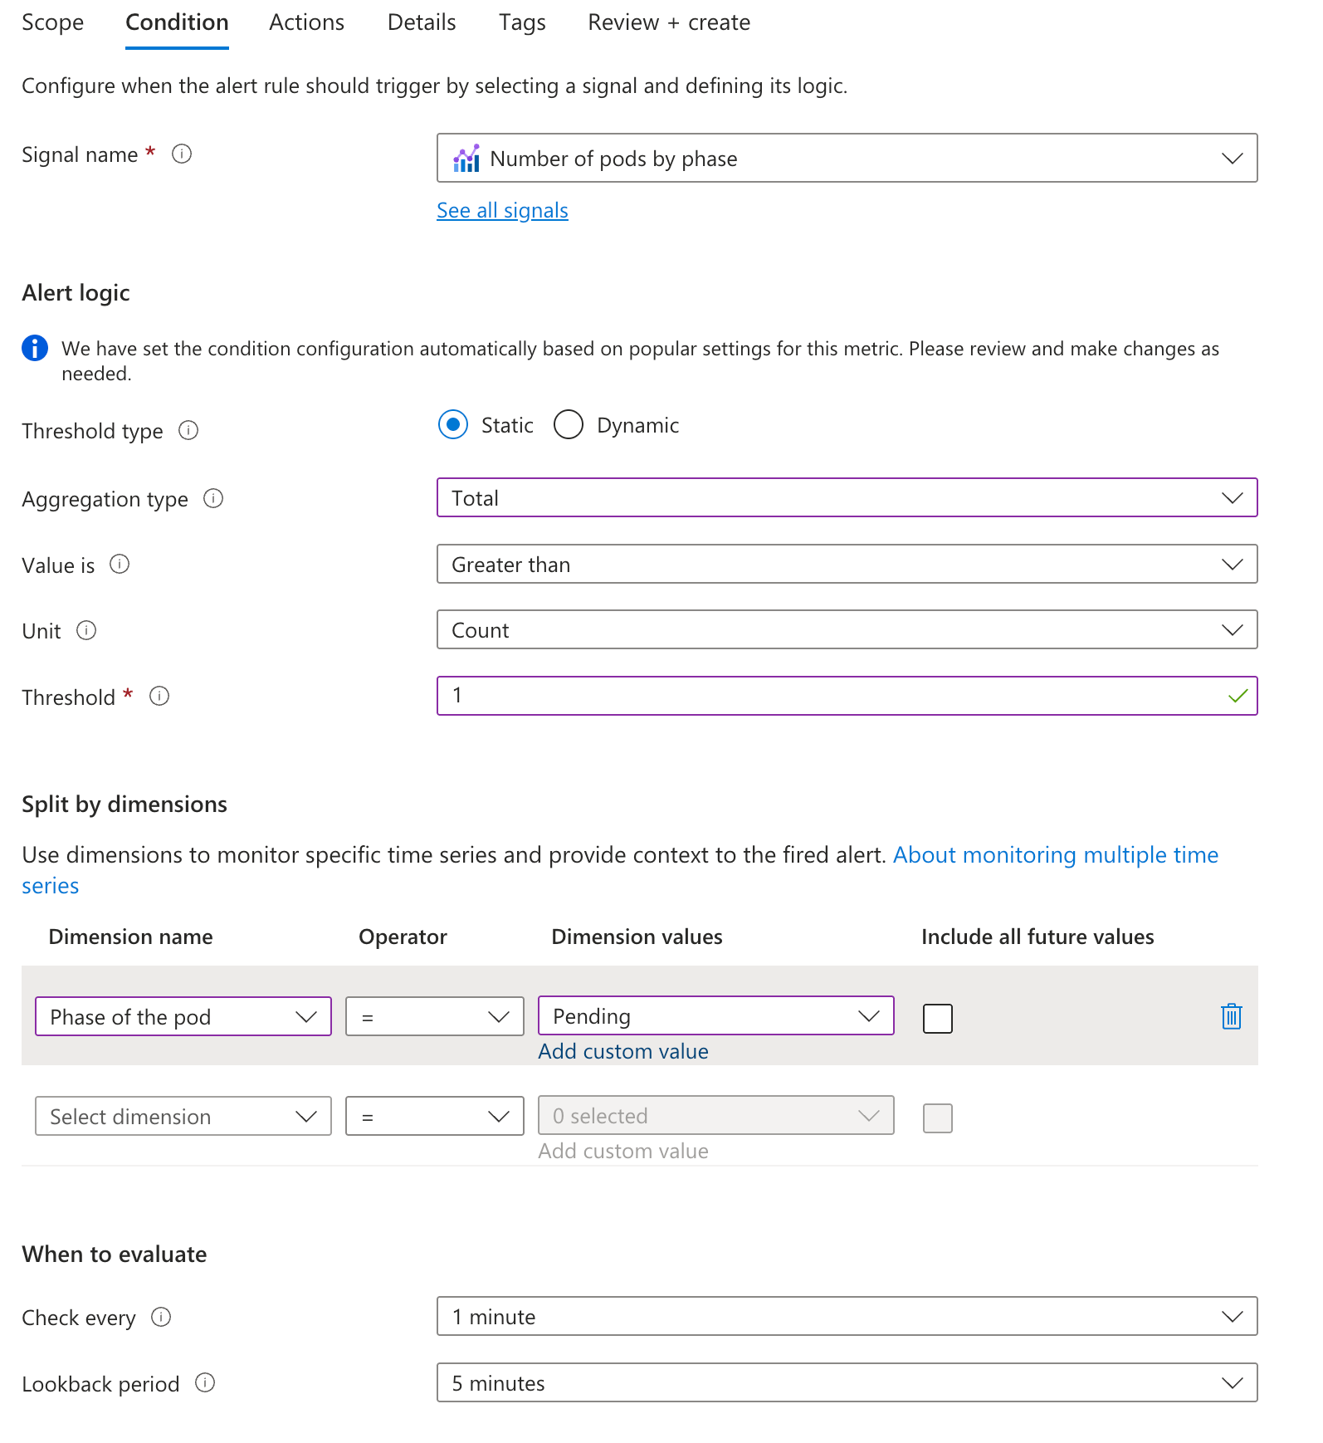Click into the Threshold value input field
Image resolution: width=1323 pixels, height=1443 pixels.
click(830, 696)
